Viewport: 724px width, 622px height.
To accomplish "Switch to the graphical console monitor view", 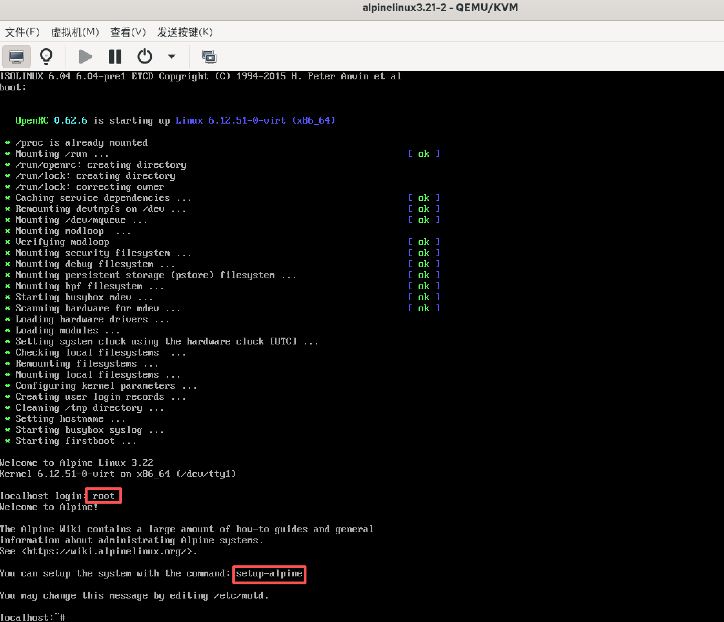I will pos(17,57).
